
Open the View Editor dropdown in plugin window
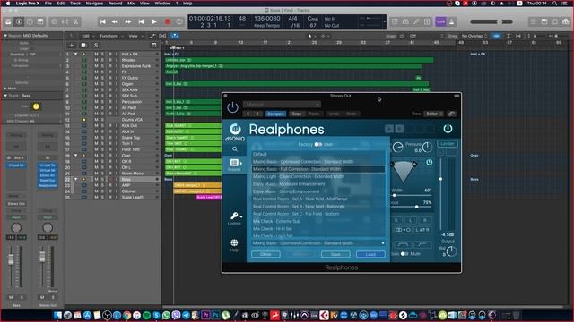[433, 114]
